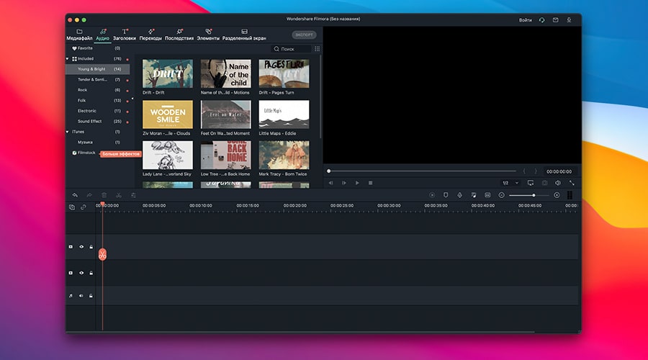Switch to the Заголовки tab
Screen dimensions: 648x360
(125, 35)
